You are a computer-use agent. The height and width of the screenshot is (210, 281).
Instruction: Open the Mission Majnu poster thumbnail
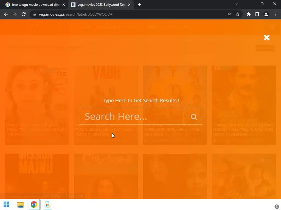click(37, 176)
